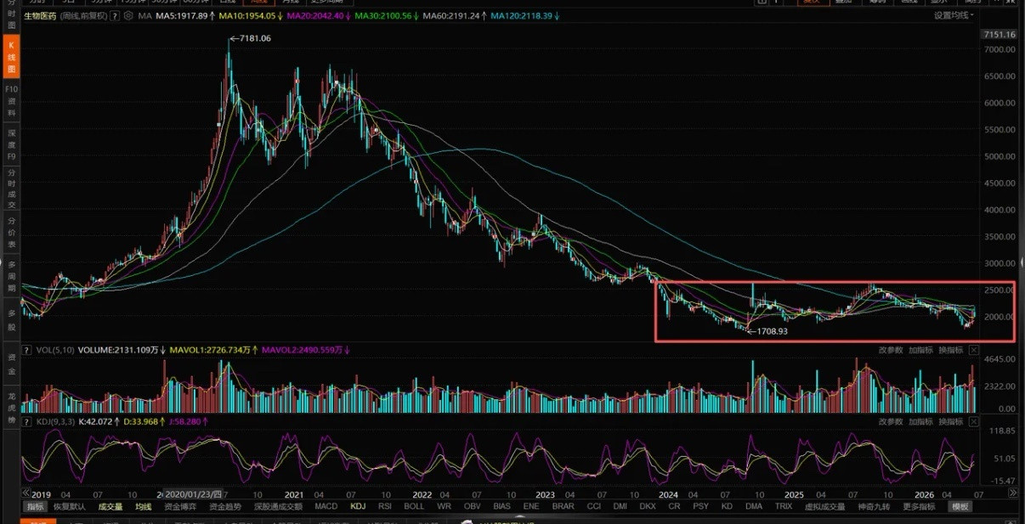The width and height of the screenshot is (1025, 524).
Task: Click 改参数 in the VOL panel
Action: [x=891, y=350]
